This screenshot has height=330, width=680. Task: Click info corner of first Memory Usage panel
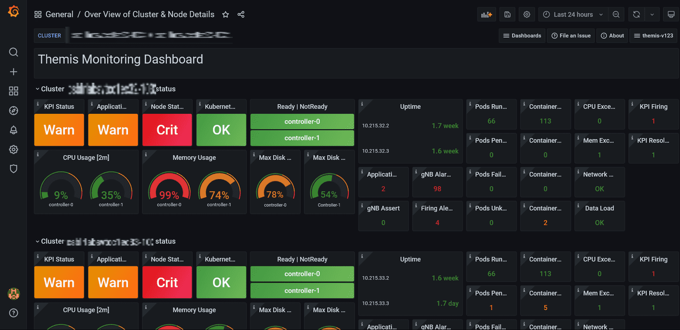pos(146,155)
